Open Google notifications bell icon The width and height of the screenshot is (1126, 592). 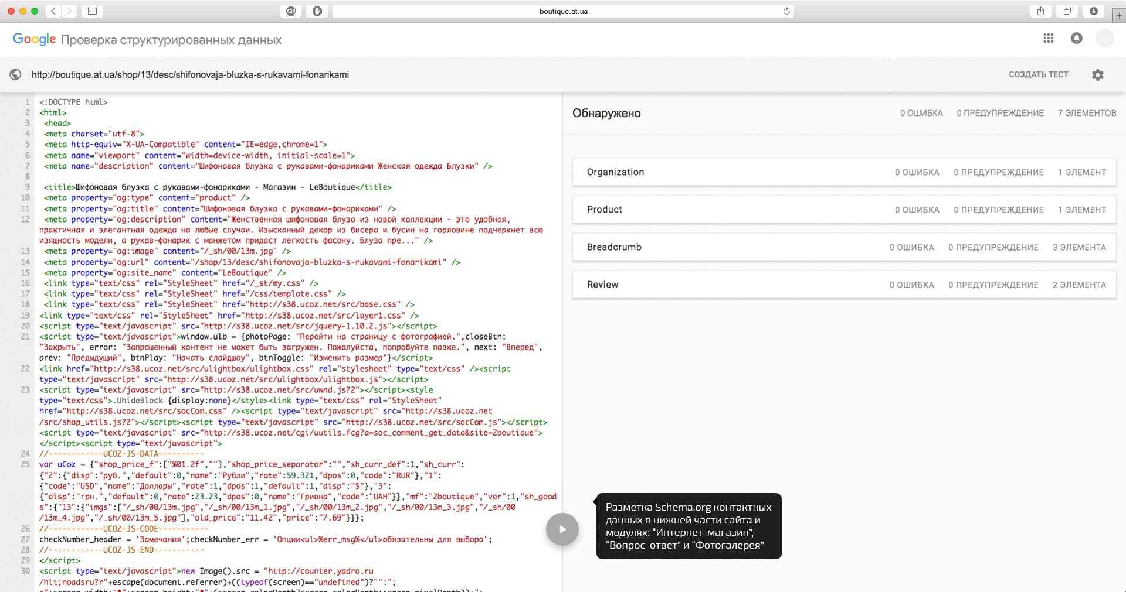[x=1076, y=39]
